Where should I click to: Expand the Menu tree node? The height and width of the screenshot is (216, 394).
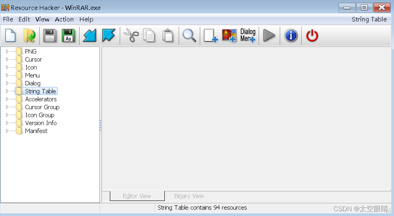pyautogui.click(x=7, y=75)
